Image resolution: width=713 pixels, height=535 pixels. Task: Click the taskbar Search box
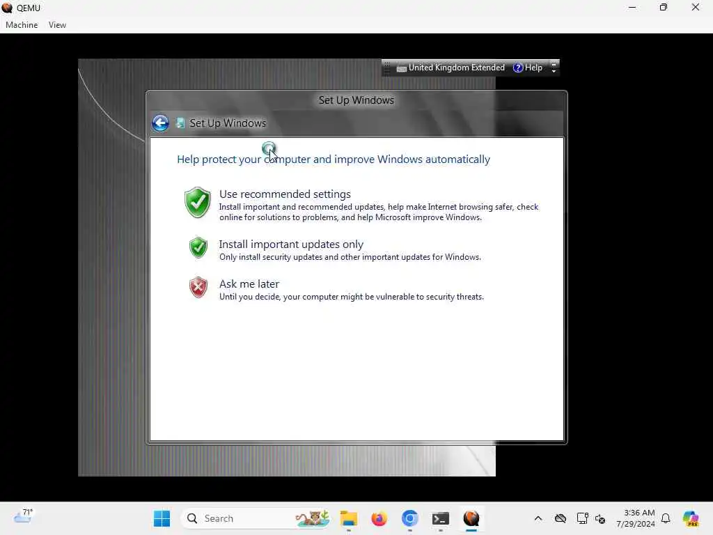click(256, 518)
